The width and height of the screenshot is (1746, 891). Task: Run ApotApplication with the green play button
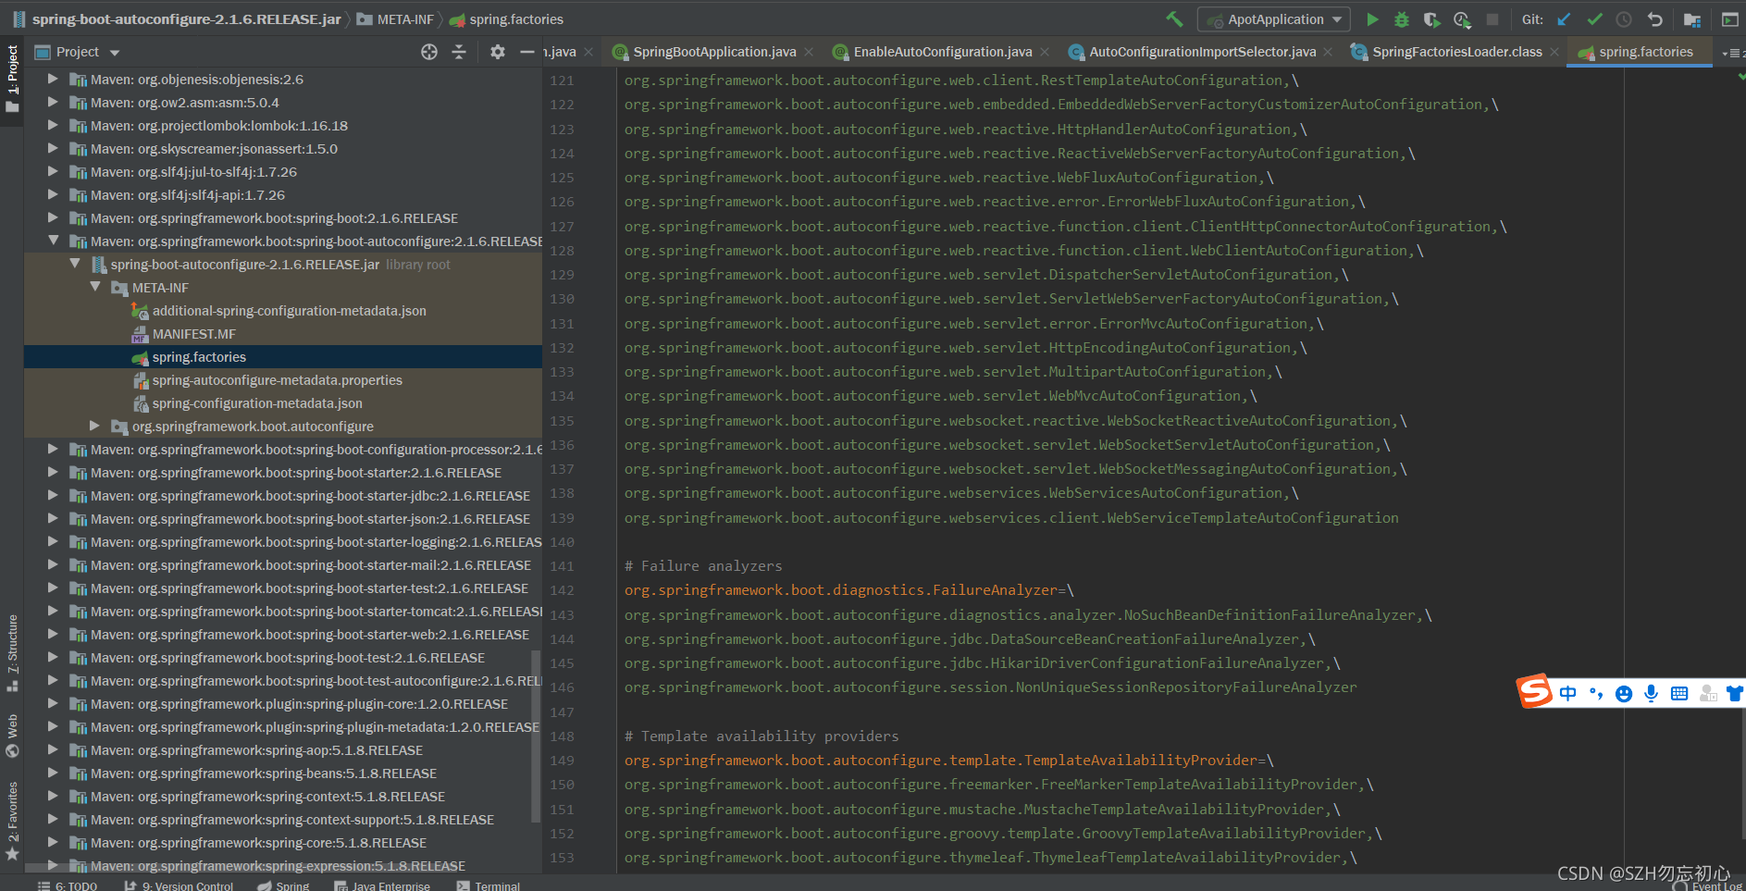[x=1372, y=19]
